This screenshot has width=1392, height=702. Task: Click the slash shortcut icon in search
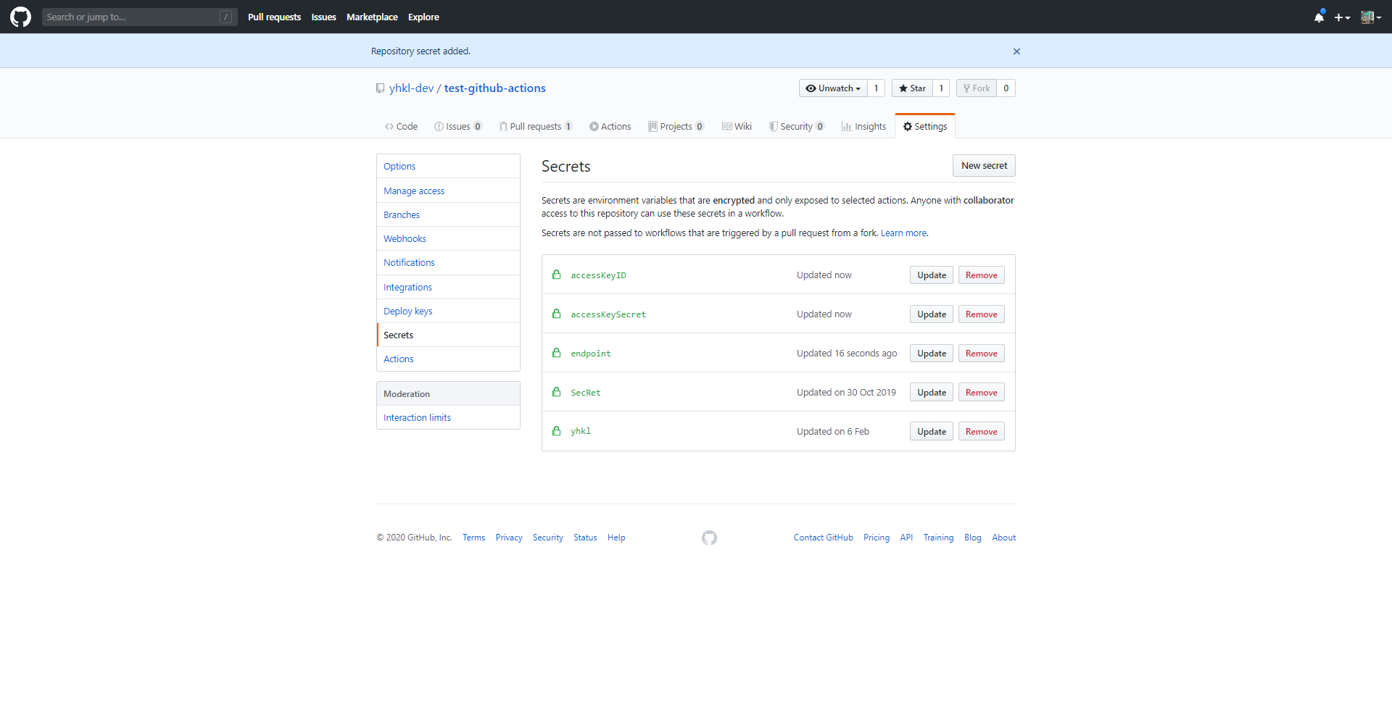tap(225, 17)
